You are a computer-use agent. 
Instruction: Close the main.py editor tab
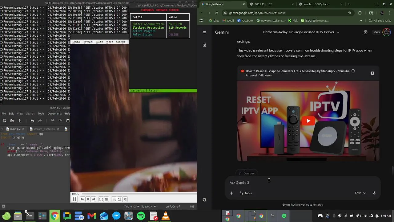pos(24,129)
